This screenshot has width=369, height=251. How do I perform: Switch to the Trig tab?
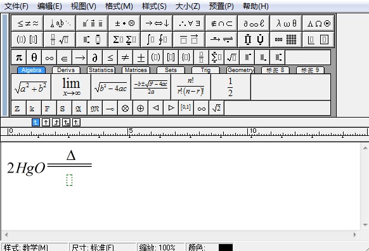[205, 70]
